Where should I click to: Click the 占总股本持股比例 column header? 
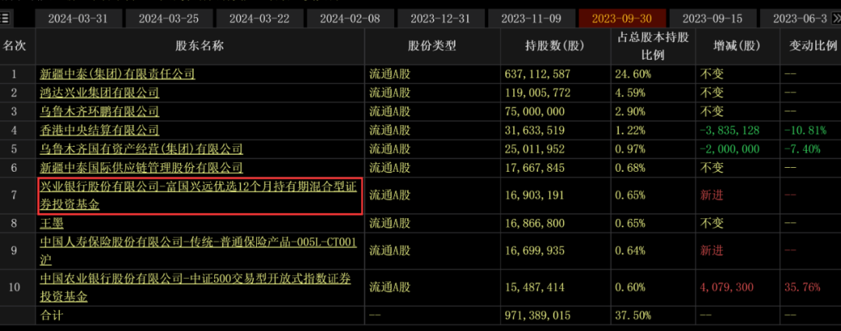[653, 46]
